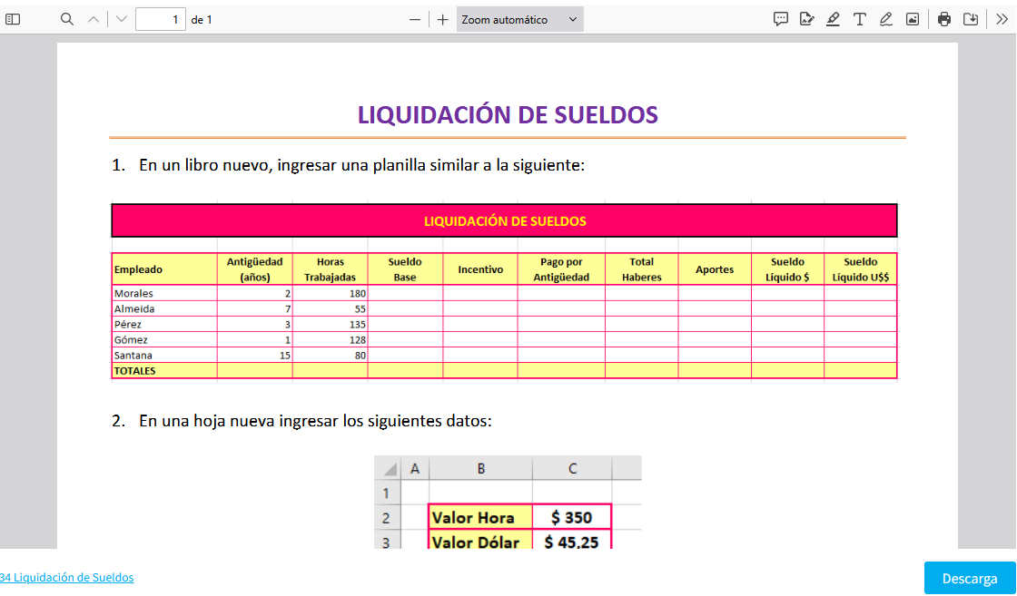Go to the previous page

pyautogui.click(x=93, y=19)
